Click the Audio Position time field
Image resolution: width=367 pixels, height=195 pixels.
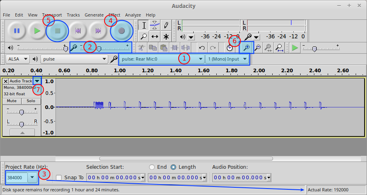pyautogui.click(x=239, y=178)
